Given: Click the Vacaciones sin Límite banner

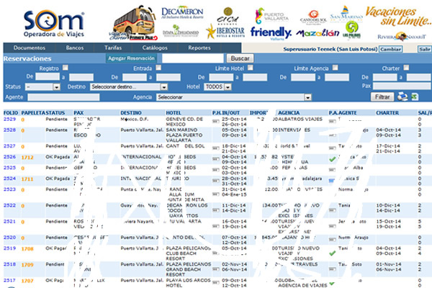Looking at the screenshot, I should pyautogui.click(x=398, y=16).
